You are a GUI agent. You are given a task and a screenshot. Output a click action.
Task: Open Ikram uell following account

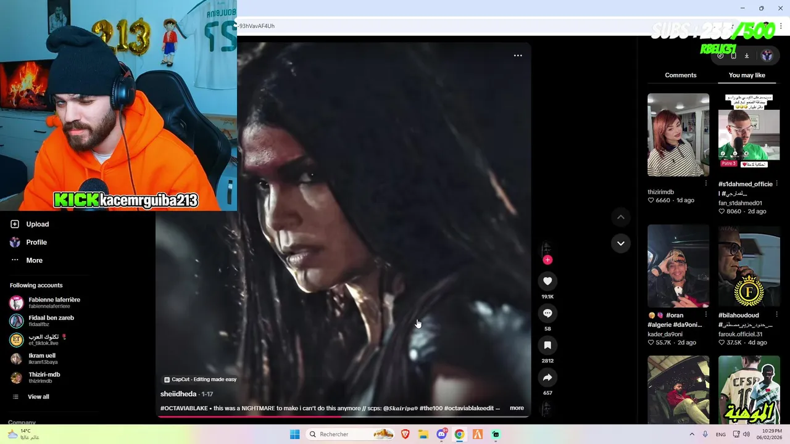(x=34, y=358)
